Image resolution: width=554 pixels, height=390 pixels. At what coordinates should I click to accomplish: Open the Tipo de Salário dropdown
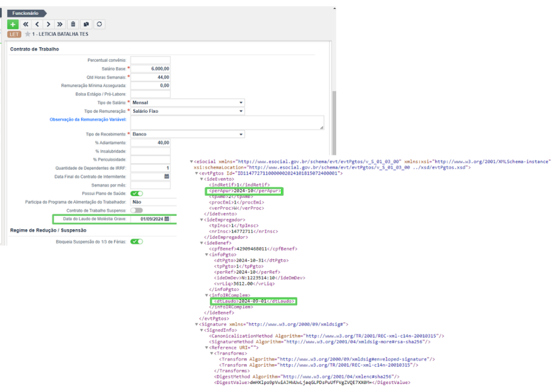pyautogui.click(x=188, y=103)
